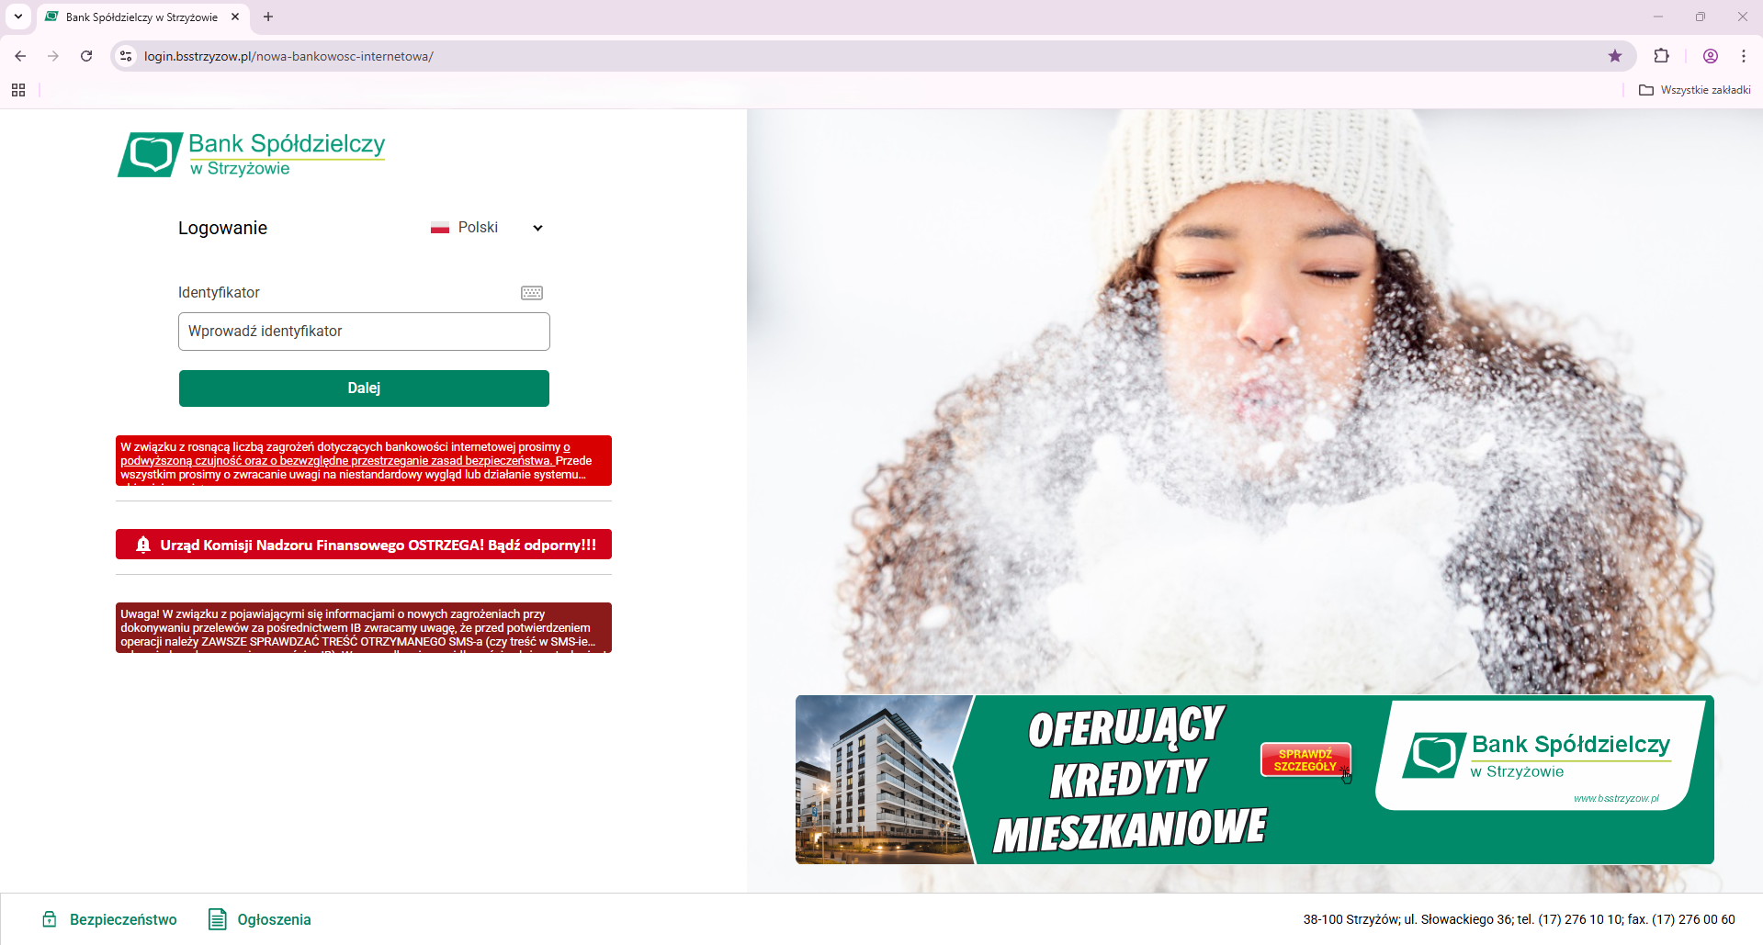Click the Dalej button
The width and height of the screenshot is (1763, 945).
click(364, 388)
